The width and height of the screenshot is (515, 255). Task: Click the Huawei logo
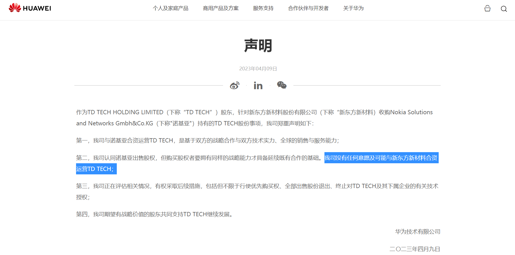[30, 8]
